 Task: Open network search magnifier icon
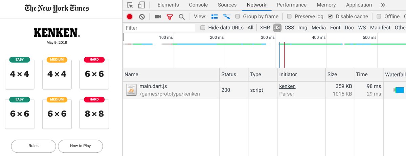182,17
